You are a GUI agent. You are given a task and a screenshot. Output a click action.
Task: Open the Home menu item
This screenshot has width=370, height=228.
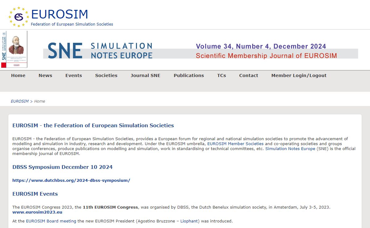pos(18,75)
